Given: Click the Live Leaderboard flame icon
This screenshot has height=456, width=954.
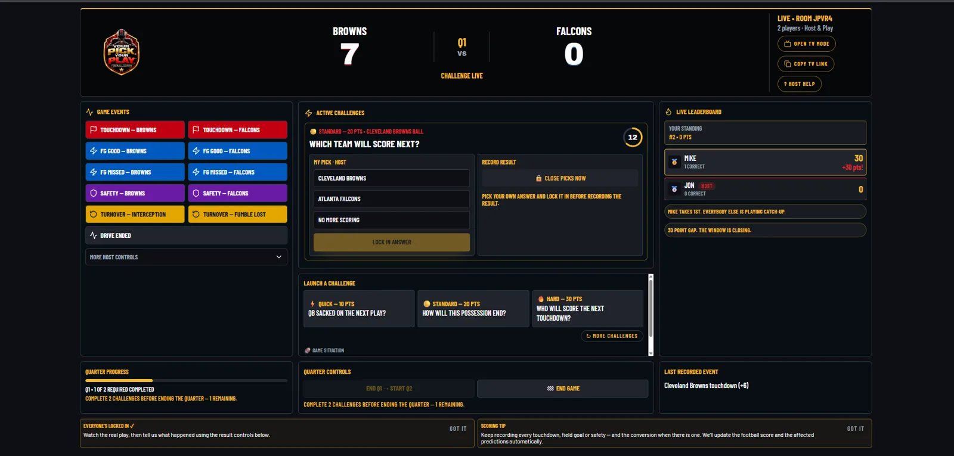Looking at the screenshot, I should click(x=668, y=112).
